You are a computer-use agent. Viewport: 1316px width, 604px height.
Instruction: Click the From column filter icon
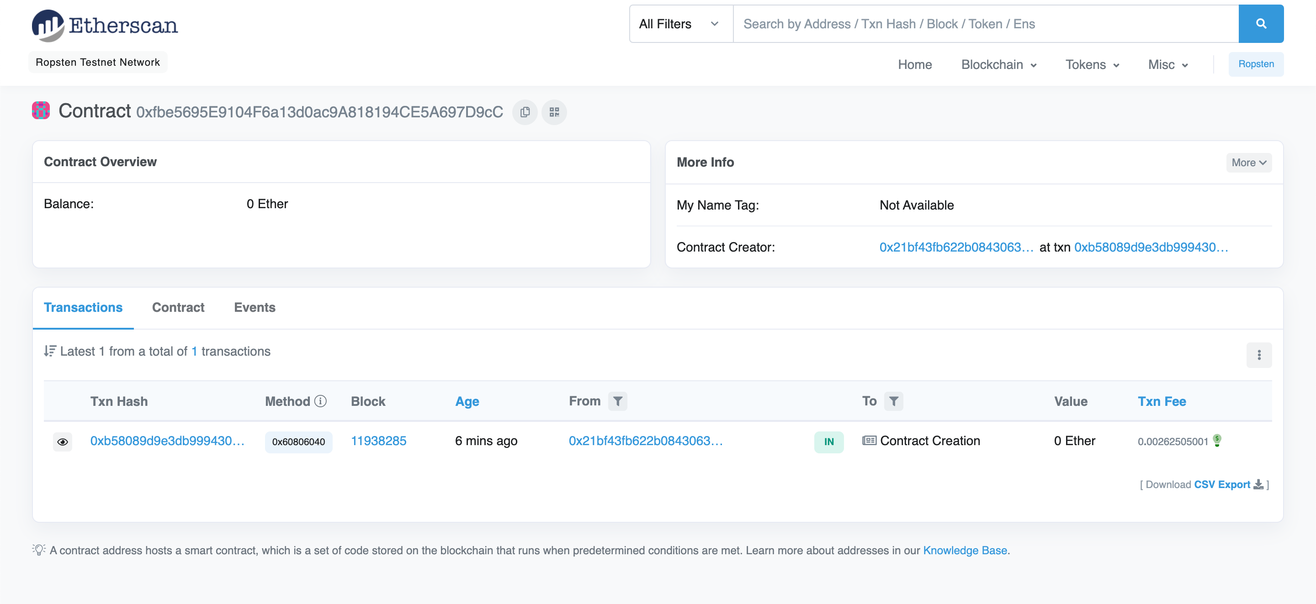[618, 401]
